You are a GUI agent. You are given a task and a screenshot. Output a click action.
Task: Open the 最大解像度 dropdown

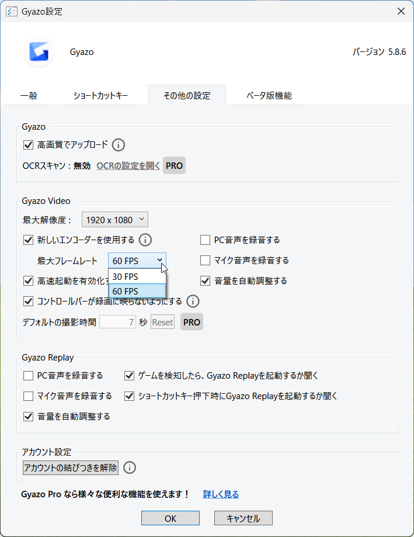(x=114, y=219)
